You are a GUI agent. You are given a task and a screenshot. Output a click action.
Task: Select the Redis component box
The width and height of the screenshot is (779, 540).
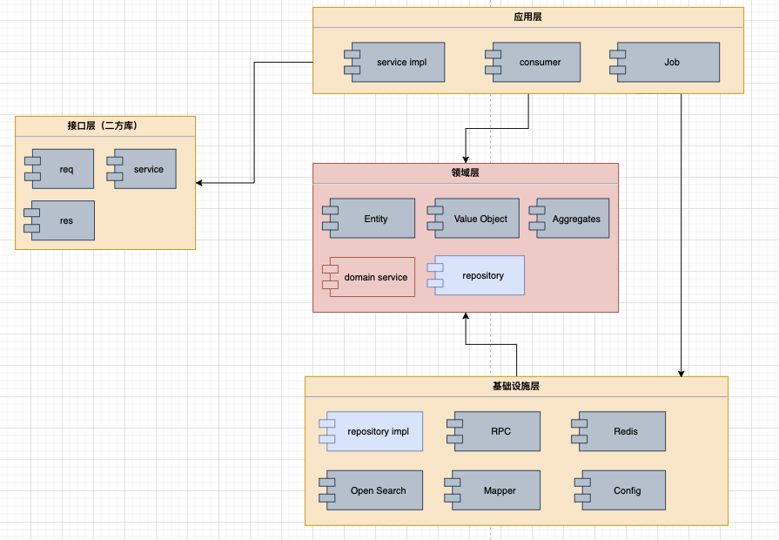619,431
